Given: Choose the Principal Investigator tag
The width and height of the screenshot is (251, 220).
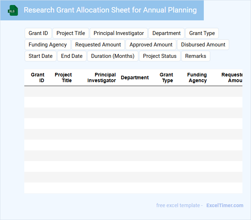Looking at the screenshot, I should [x=119, y=33].
